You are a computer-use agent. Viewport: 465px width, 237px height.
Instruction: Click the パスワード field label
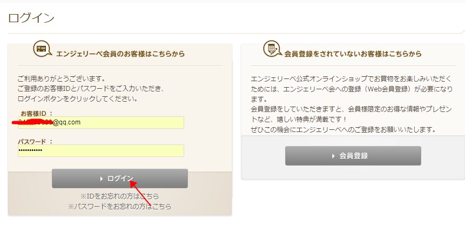pyautogui.click(x=36, y=141)
